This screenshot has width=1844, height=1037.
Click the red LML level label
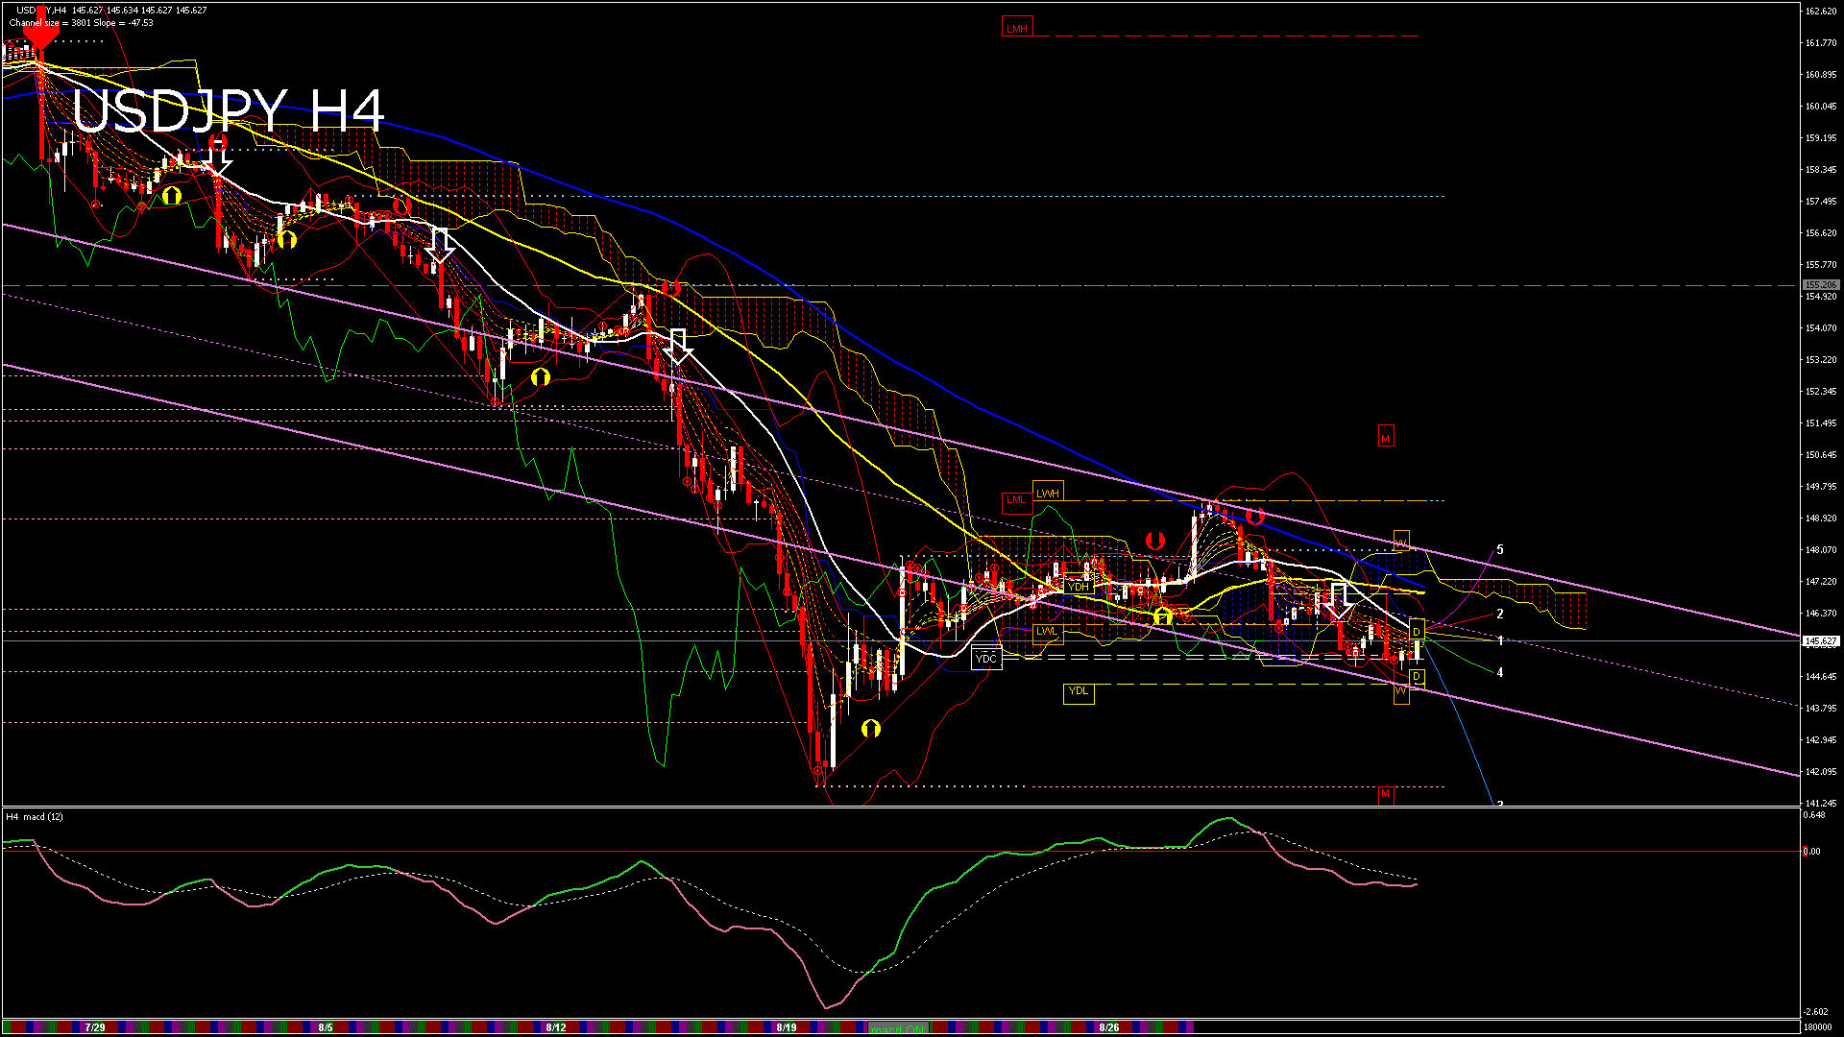coord(1015,500)
